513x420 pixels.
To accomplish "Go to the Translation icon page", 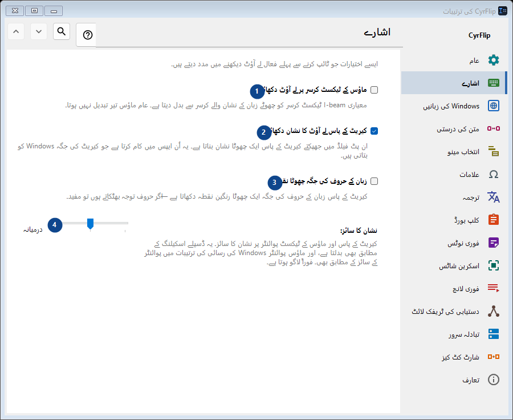I will (x=494, y=197).
